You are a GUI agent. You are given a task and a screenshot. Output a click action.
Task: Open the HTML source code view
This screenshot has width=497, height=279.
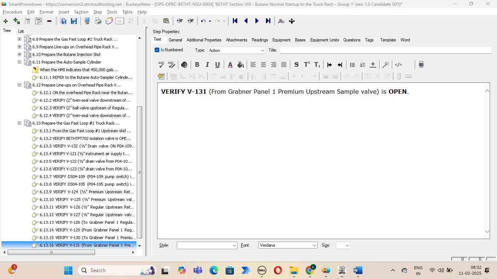tap(398, 65)
